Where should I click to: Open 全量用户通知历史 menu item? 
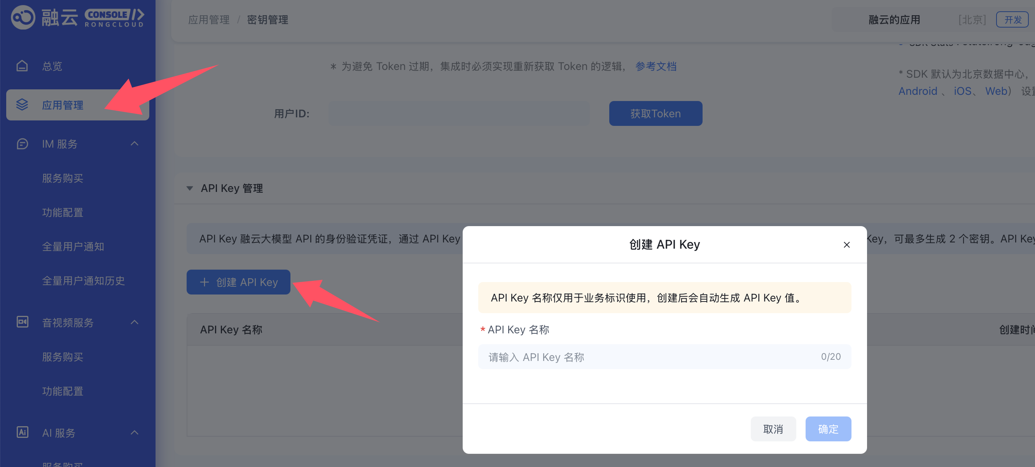tap(83, 281)
